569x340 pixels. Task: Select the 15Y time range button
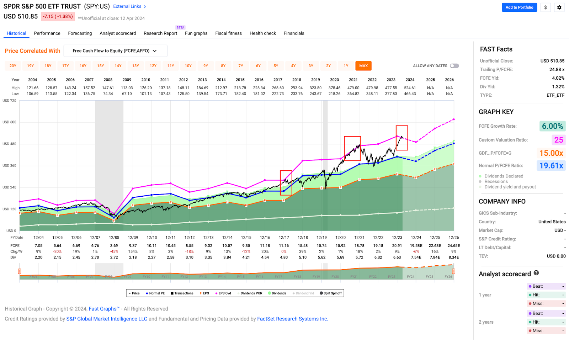pyautogui.click(x=101, y=66)
